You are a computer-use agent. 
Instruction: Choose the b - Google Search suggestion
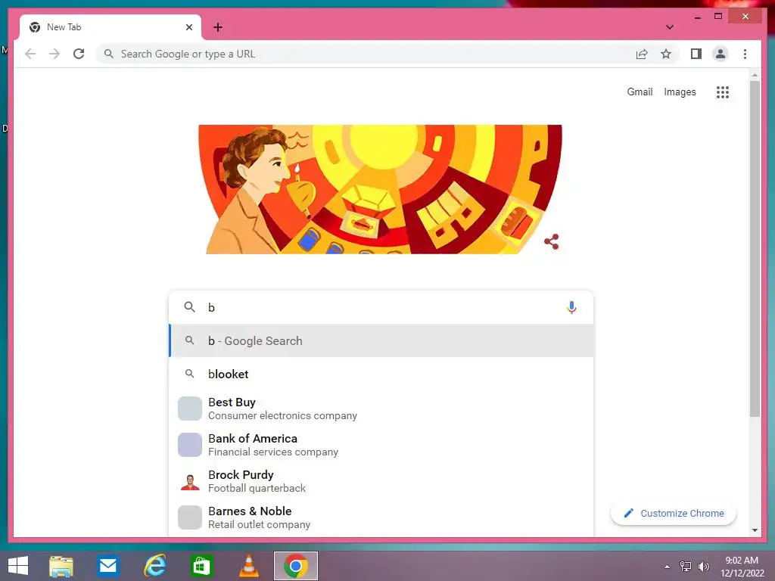(x=381, y=341)
